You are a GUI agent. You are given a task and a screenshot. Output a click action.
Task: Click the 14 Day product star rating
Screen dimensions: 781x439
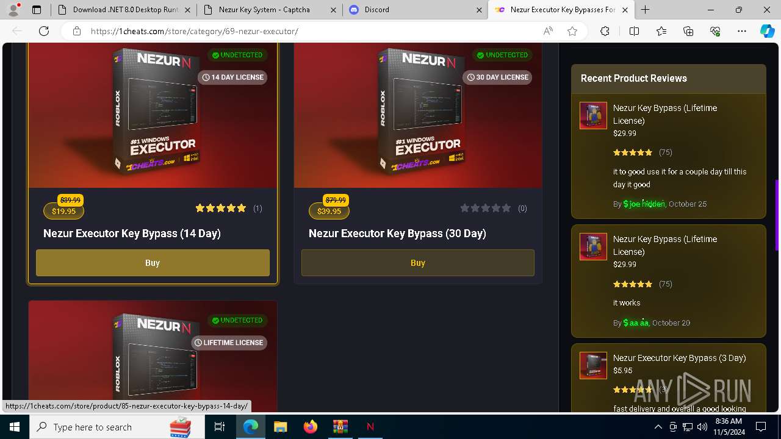click(x=221, y=208)
